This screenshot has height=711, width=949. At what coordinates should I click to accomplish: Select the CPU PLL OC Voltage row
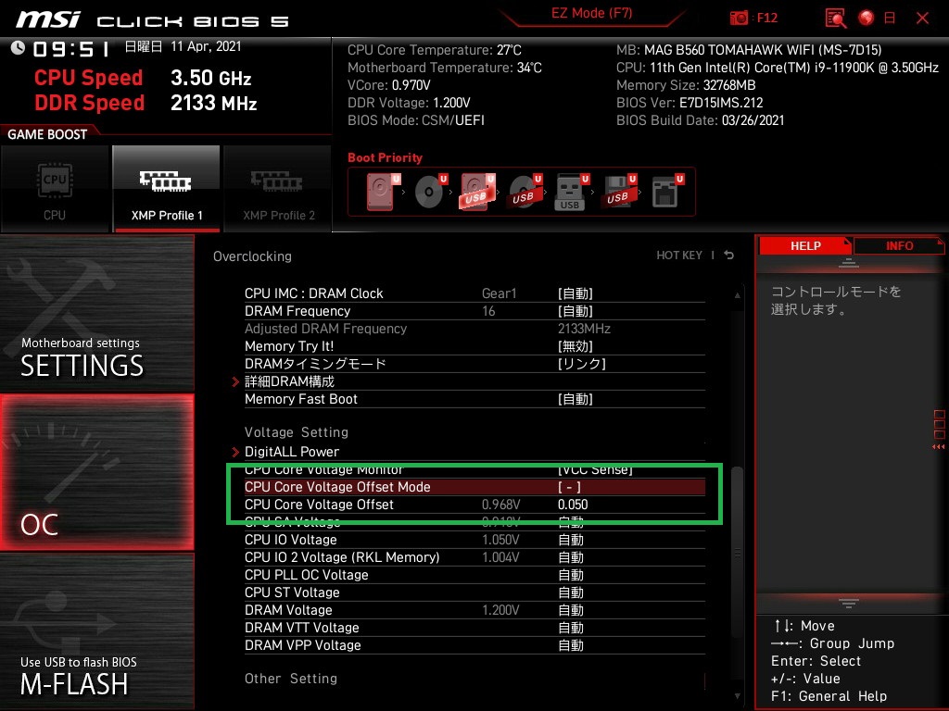[474, 574]
